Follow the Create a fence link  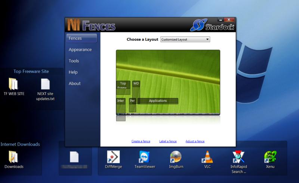point(141,141)
